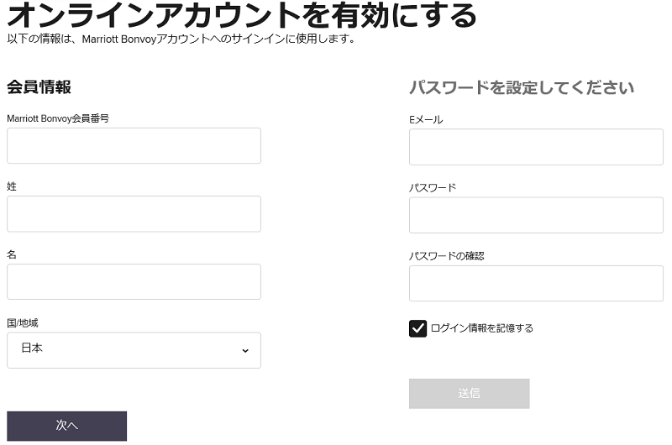Open the 国/地域 dropdown showing 日本
Screen dimensions: 672x445
tap(134, 350)
